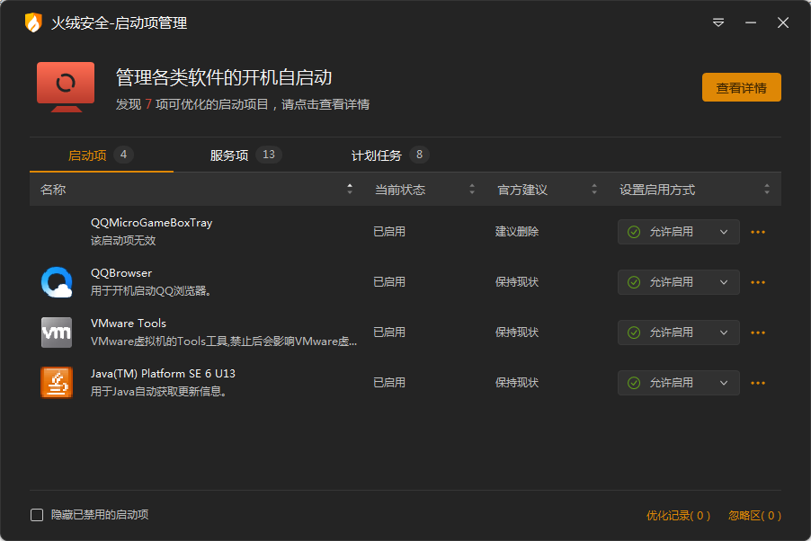Click the VMware Tools icon
The height and width of the screenshot is (541, 811).
point(57,333)
